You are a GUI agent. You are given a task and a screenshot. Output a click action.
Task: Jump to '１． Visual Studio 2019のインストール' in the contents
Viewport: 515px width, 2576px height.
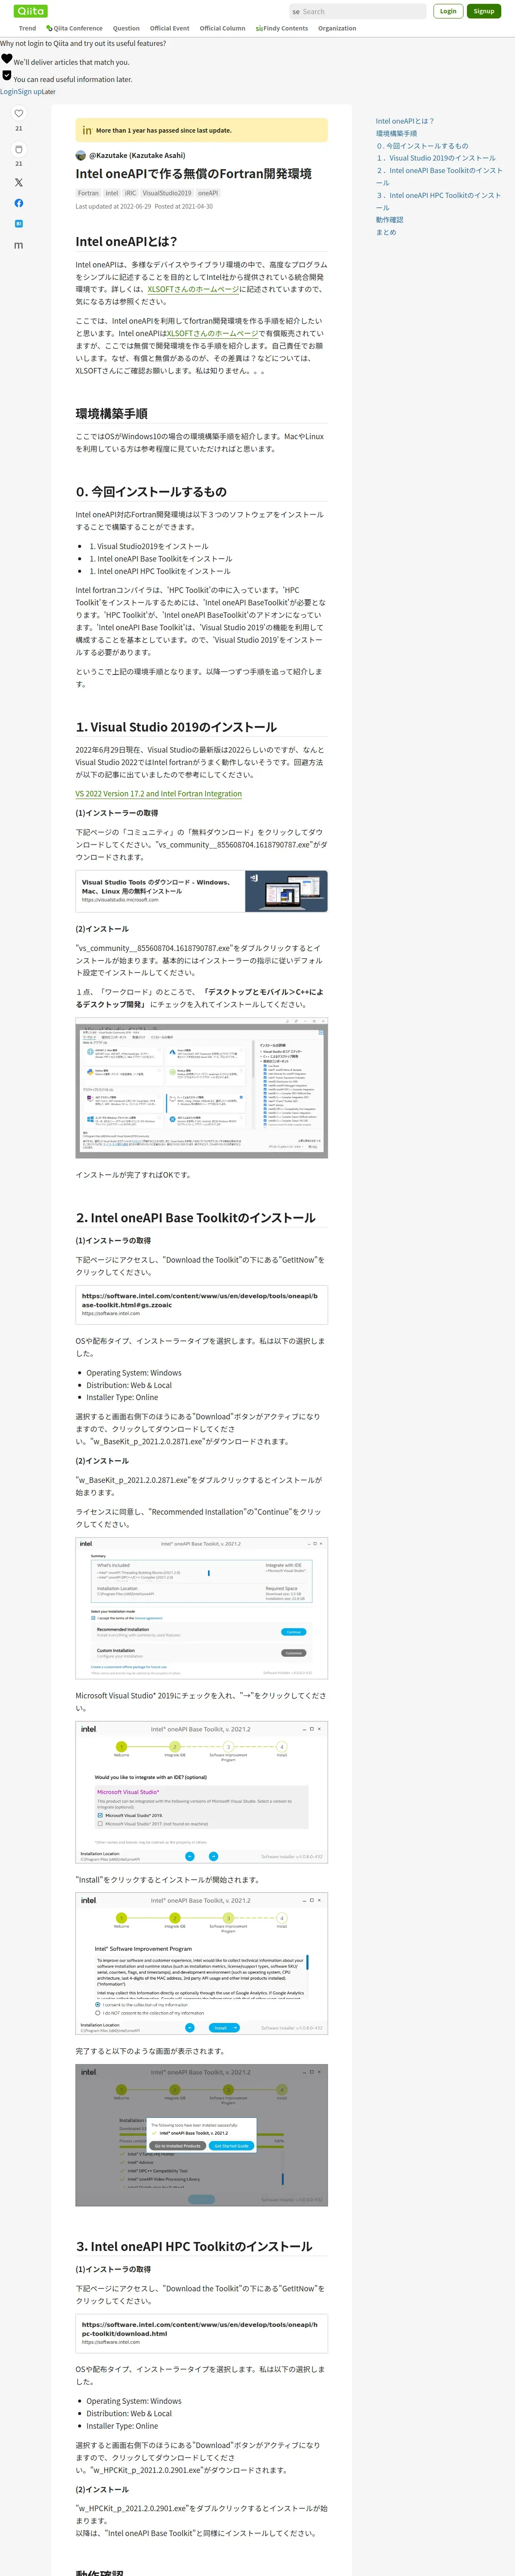click(x=436, y=158)
